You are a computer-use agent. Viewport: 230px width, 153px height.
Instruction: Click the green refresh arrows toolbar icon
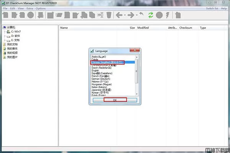point(151,15)
